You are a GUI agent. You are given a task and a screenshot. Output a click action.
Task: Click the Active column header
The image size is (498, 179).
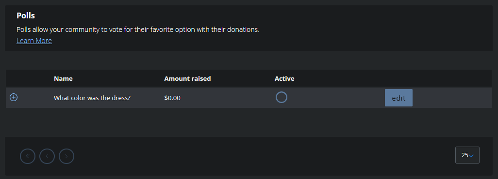click(x=284, y=78)
